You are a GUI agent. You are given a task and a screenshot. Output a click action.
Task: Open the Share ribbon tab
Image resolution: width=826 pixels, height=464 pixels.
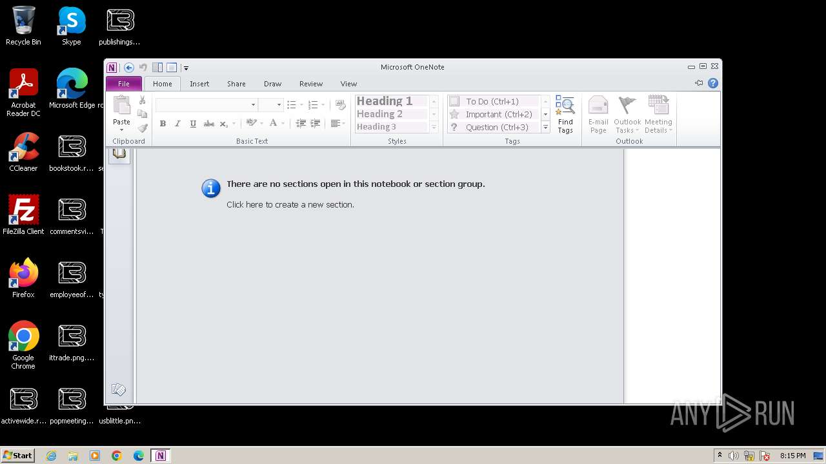[x=236, y=84]
